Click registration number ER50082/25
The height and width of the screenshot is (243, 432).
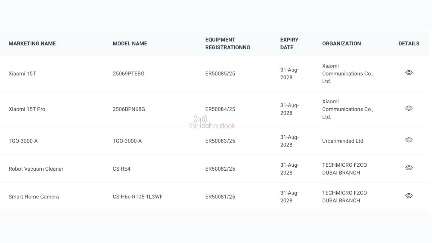220,169
